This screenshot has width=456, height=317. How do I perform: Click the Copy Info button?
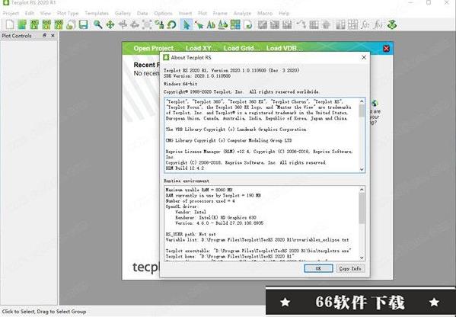tap(350, 268)
